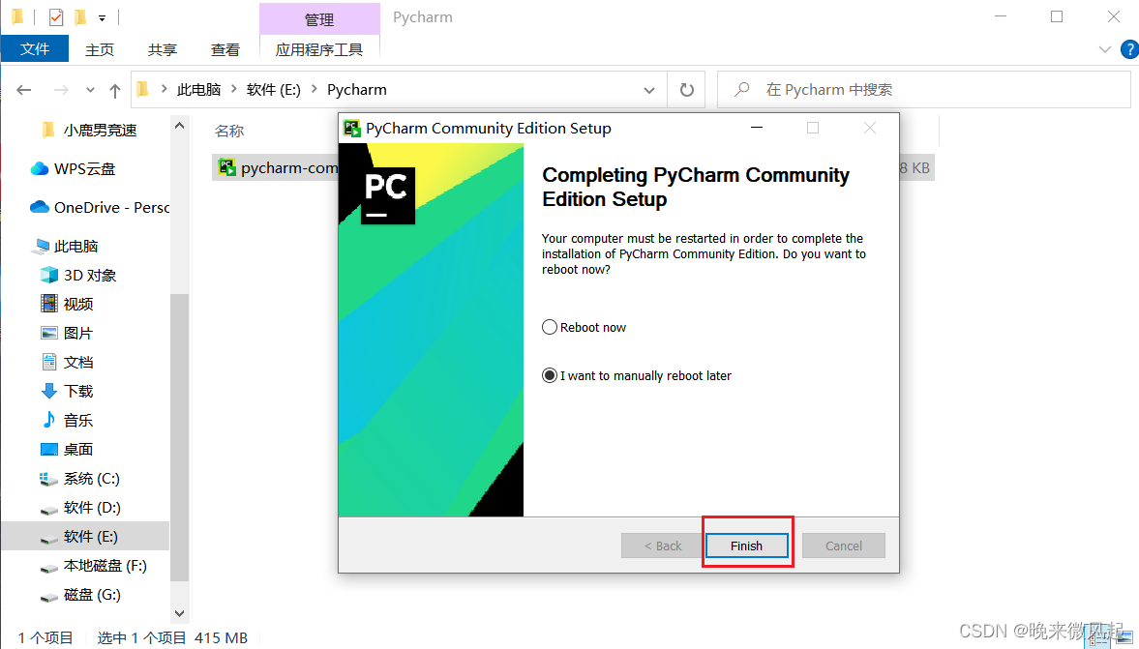Open 图片 folder in sidebar
Image resolution: width=1139 pixels, height=649 pixels.
point(77,334)
